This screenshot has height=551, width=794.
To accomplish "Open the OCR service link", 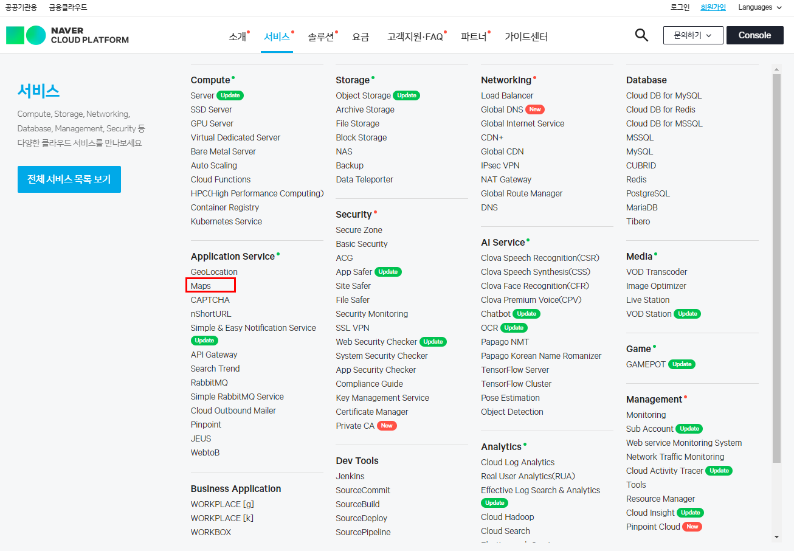I will 489,328.
